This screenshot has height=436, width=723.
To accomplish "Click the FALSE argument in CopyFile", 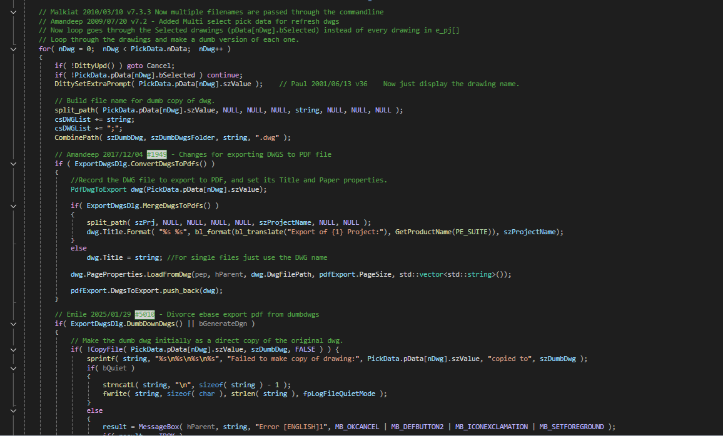I will pyautogui.click(x=305, y=350).
